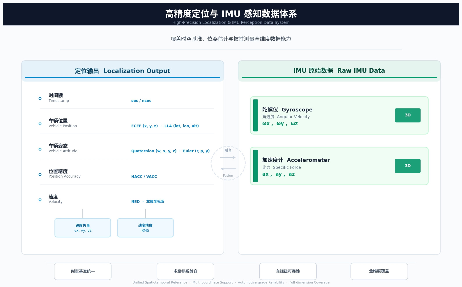This screenshot has height=287, width=462.
Task: Click the 车辆姿态 Vehicle Attitude label
Action: pos(63,148)
